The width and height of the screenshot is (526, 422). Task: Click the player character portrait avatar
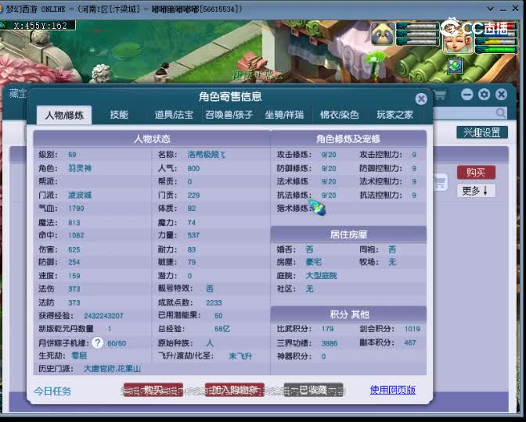point(458,40)
